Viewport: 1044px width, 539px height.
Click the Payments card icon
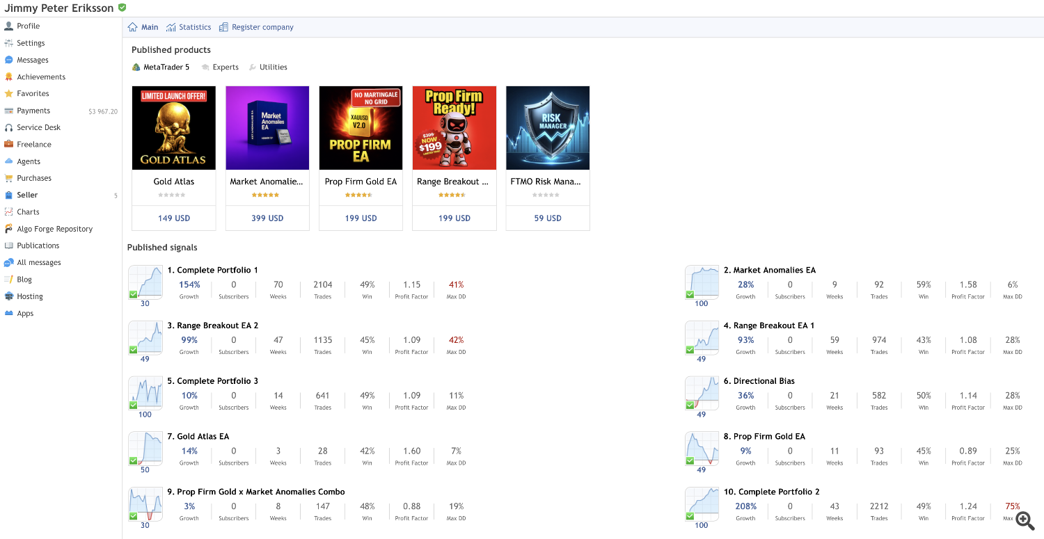[9, 111]
